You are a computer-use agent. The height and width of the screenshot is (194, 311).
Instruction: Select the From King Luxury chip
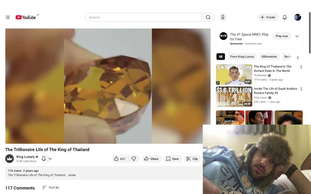242,57
